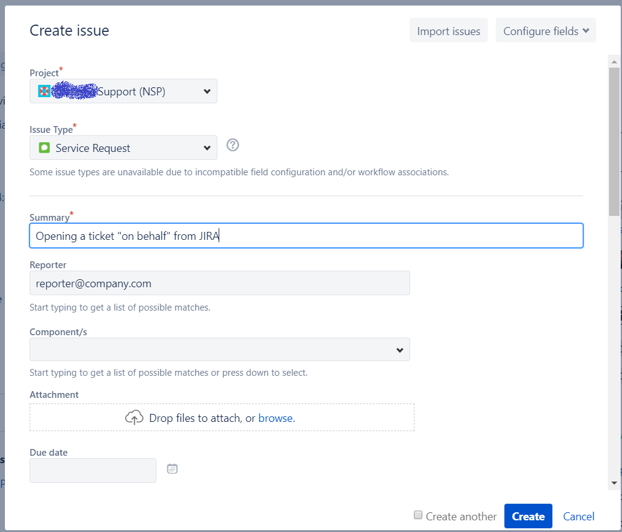Tick the Create another checkbox
This screenshot has height=532, width=622.
pyautogui.click(x=418, y=515)
